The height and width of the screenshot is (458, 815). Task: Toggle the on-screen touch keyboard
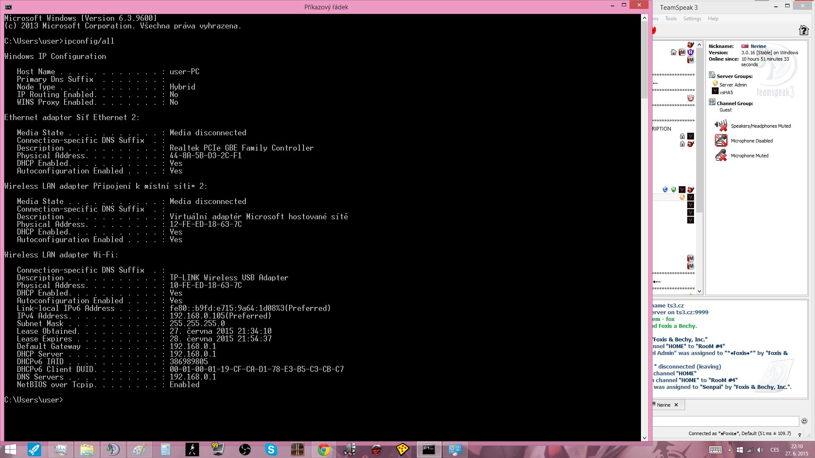coord(715,450)
